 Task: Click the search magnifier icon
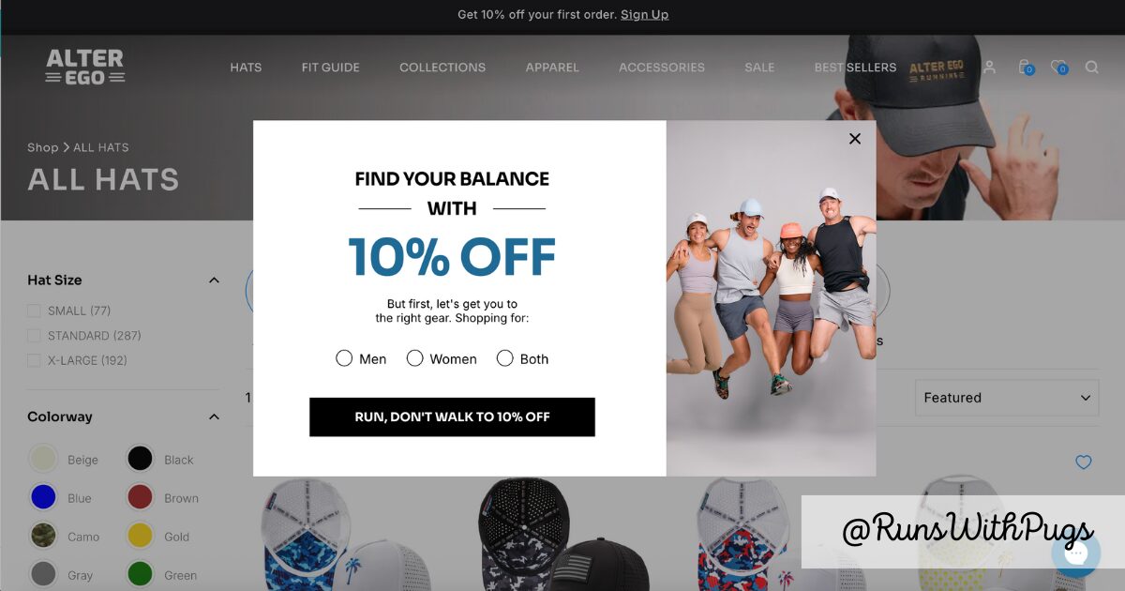pos(1092,67)
